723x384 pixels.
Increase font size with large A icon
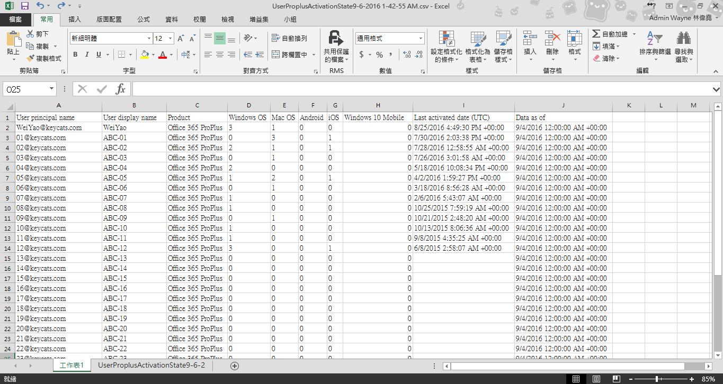(x=181, y=39)
